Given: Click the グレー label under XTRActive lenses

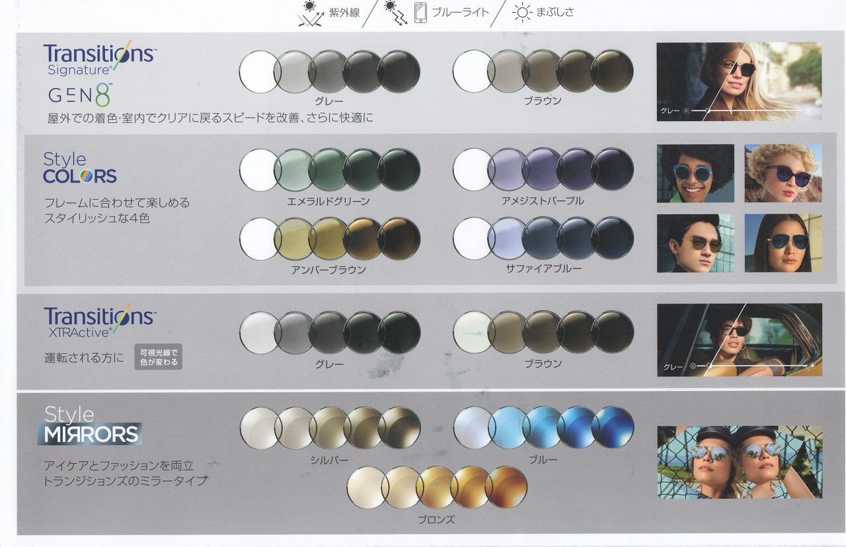Looking at the screenshot, I should [329, 364].
